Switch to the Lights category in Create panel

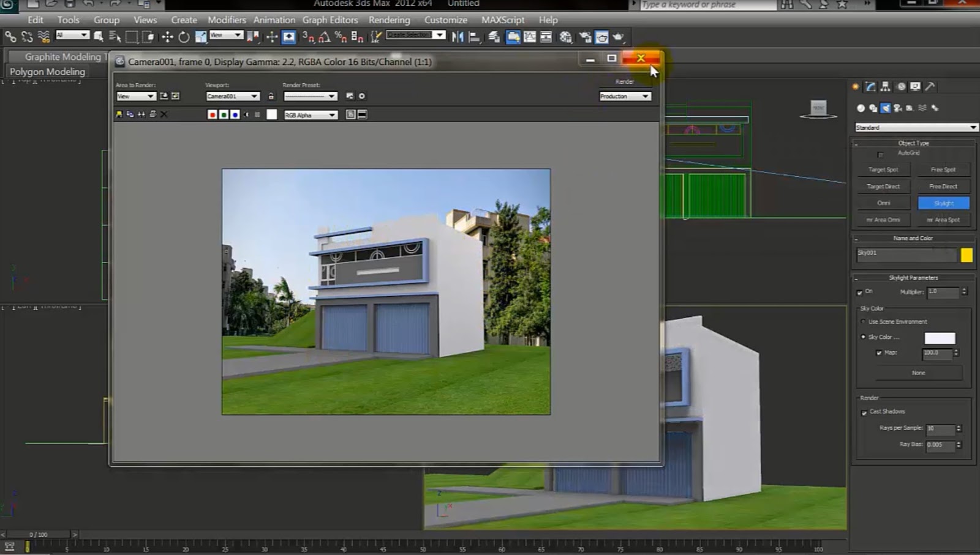click(885, 108)
